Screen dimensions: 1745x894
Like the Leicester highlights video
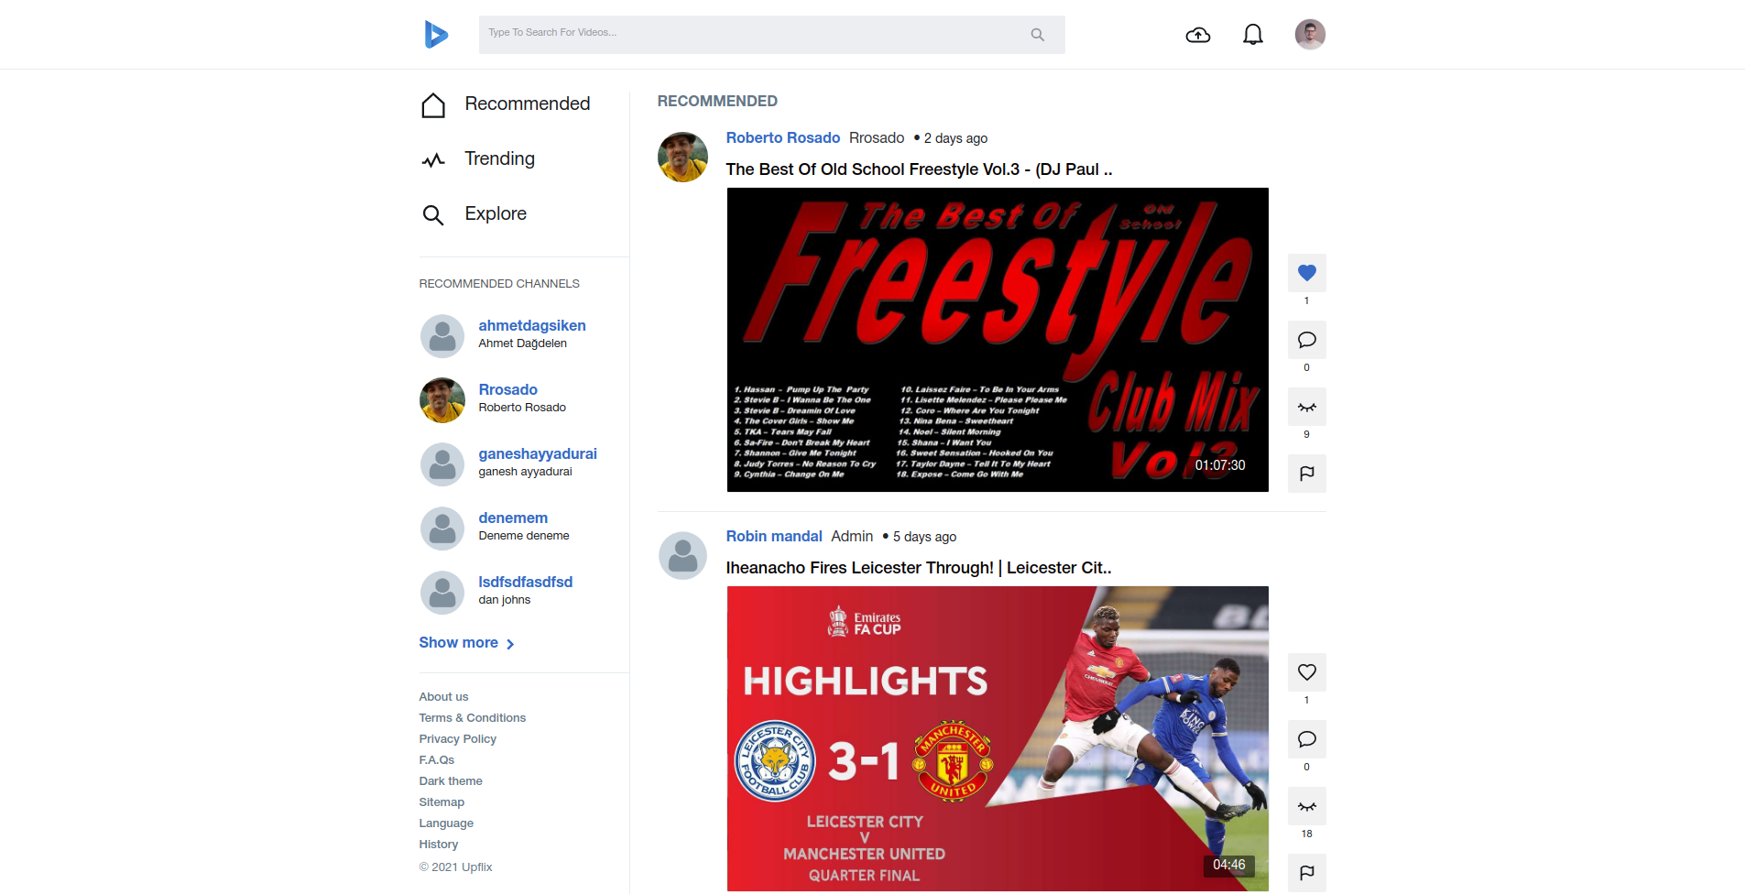click(x=1307, y=672)
